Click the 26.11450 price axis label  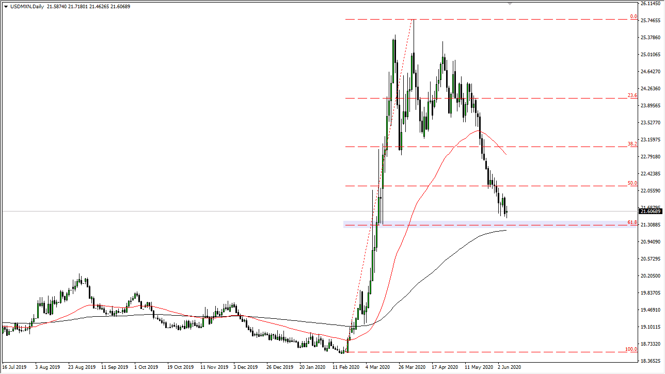click(650, 4)
